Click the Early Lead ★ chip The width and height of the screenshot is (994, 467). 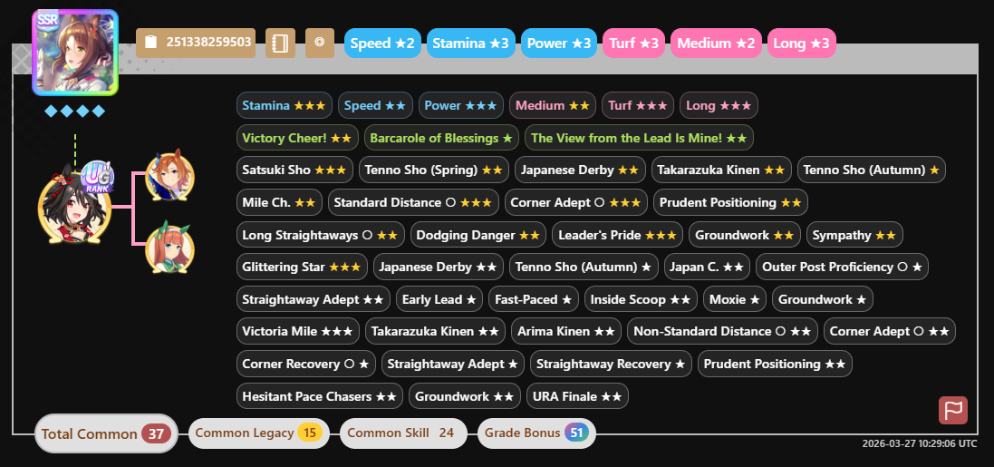click(439, 299)
